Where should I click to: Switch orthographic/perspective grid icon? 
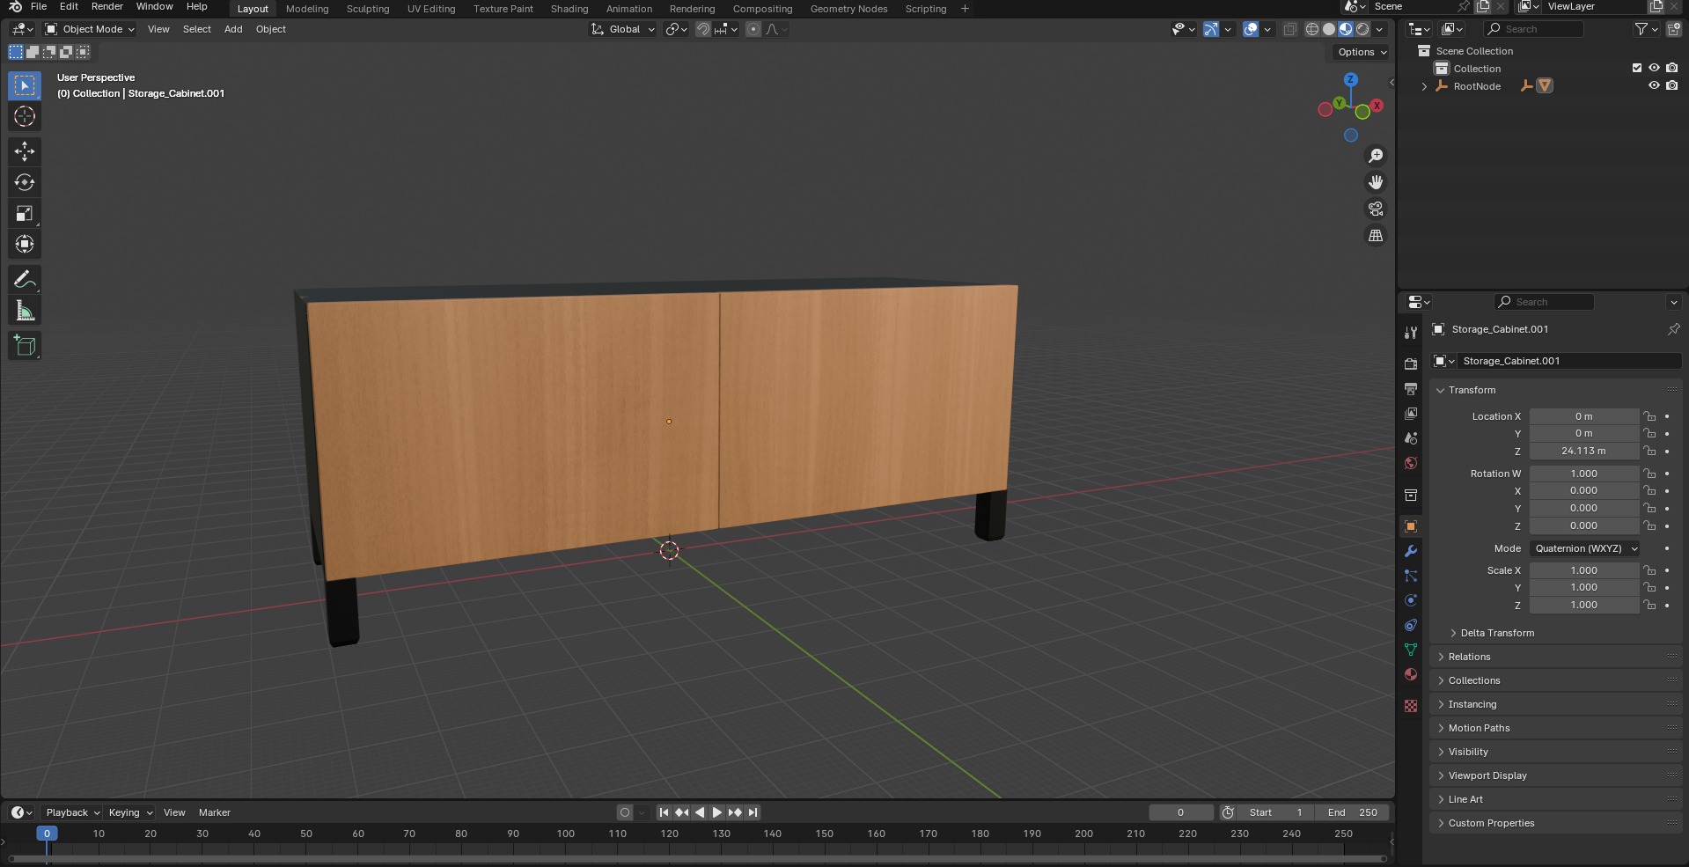point(1376,235)
